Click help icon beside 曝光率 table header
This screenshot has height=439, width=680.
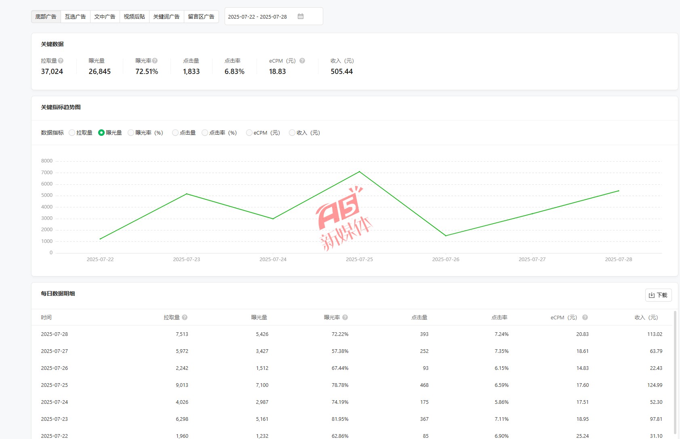[345, 317]
